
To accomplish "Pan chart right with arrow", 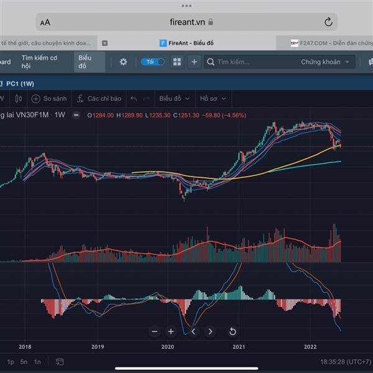I will [210, 331].
